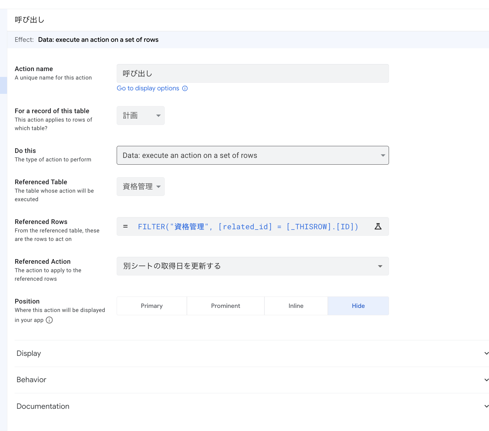Click the Effect summary bar
Viewport: 489px width, 431px height.
point(248,40)
